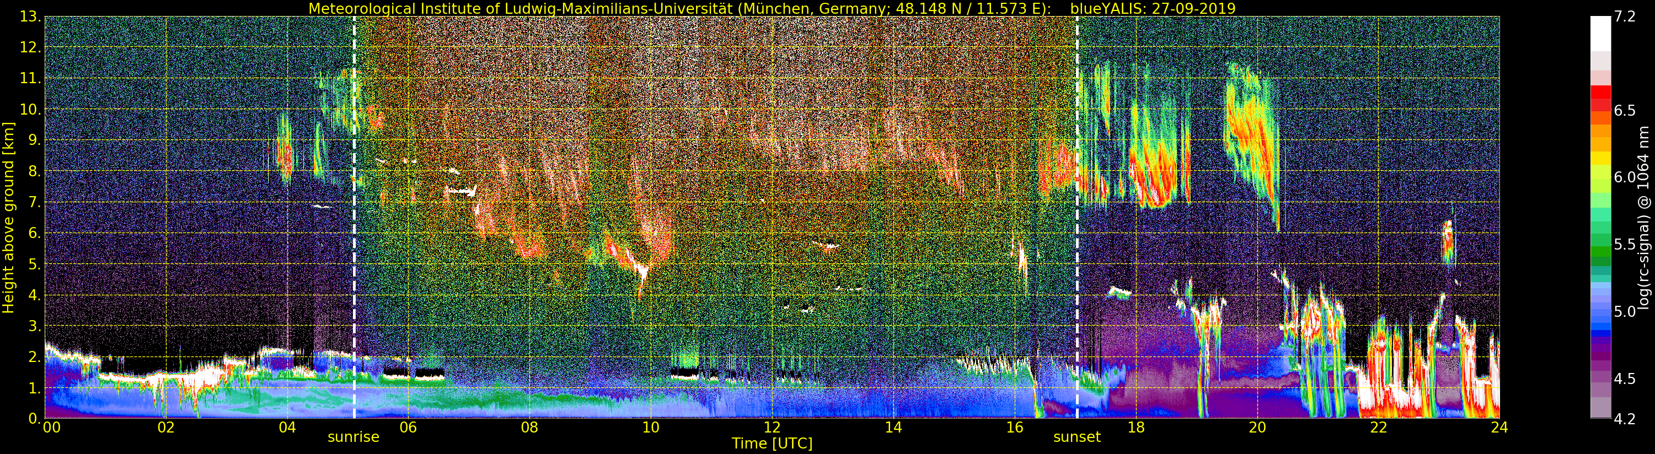The width and height of the screenshot is (1655, 454).
Task: Click the x-axis tick label '18'
Action: [x=1136, y=427]
